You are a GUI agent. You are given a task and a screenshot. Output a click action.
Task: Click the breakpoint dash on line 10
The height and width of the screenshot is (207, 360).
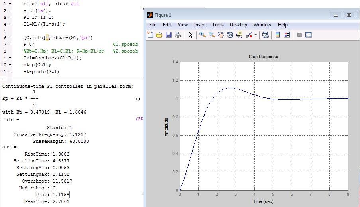(10, 65)
